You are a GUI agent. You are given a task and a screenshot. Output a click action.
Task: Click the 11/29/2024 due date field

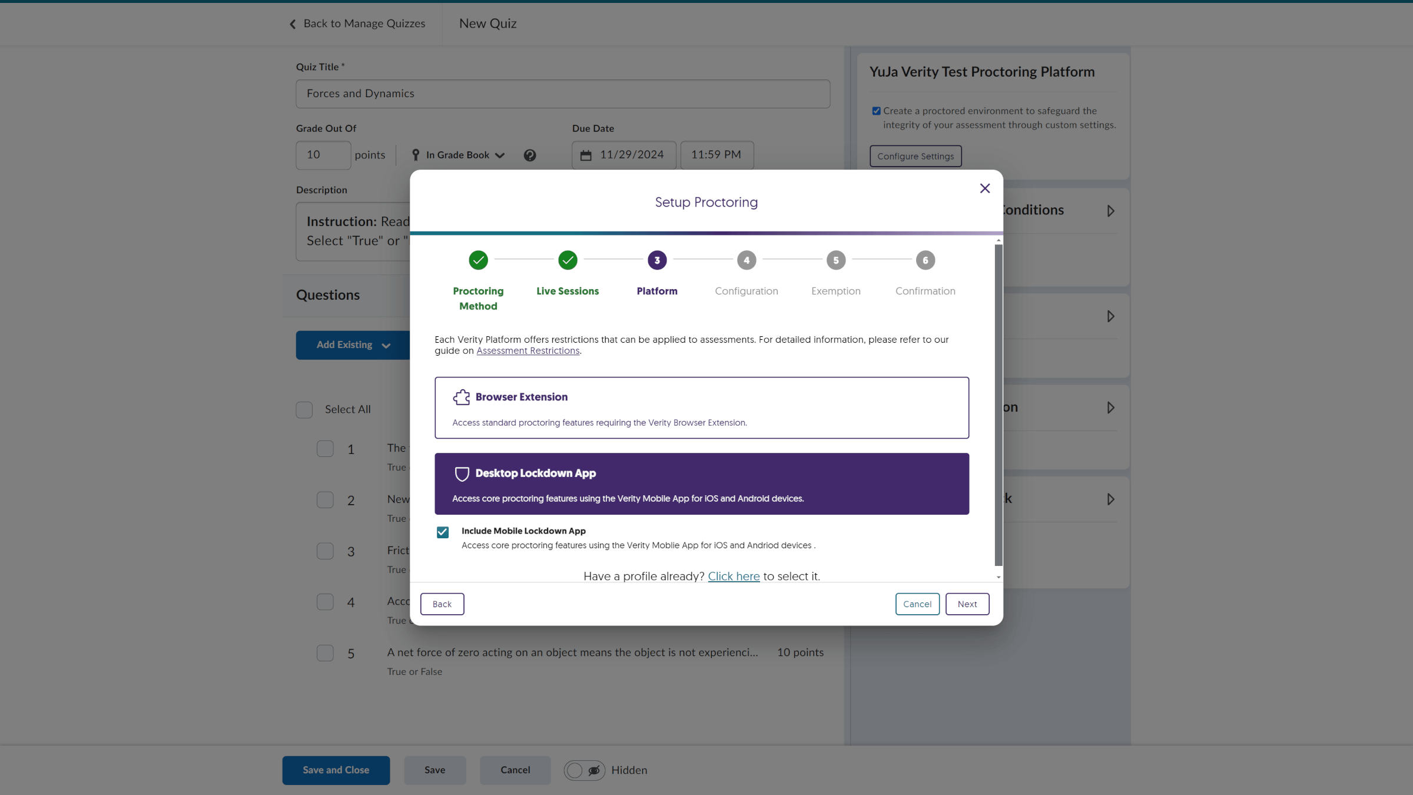pyautogui.click(x=624, y=155)
